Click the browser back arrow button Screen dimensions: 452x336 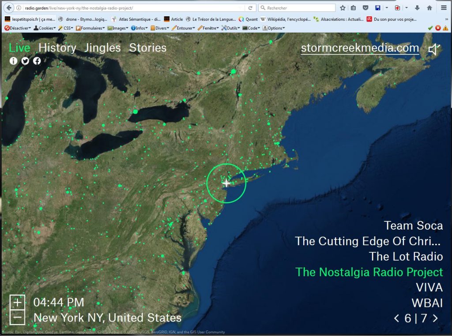pyautogui.click(x=9, y=8)
